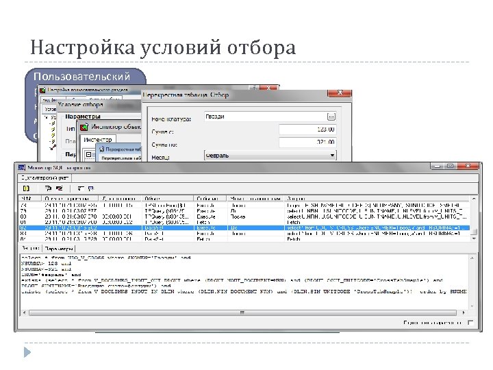Click the small icon beside Перекрестная таб... in the inspector
493x370 pixels.
click(101, 149)
